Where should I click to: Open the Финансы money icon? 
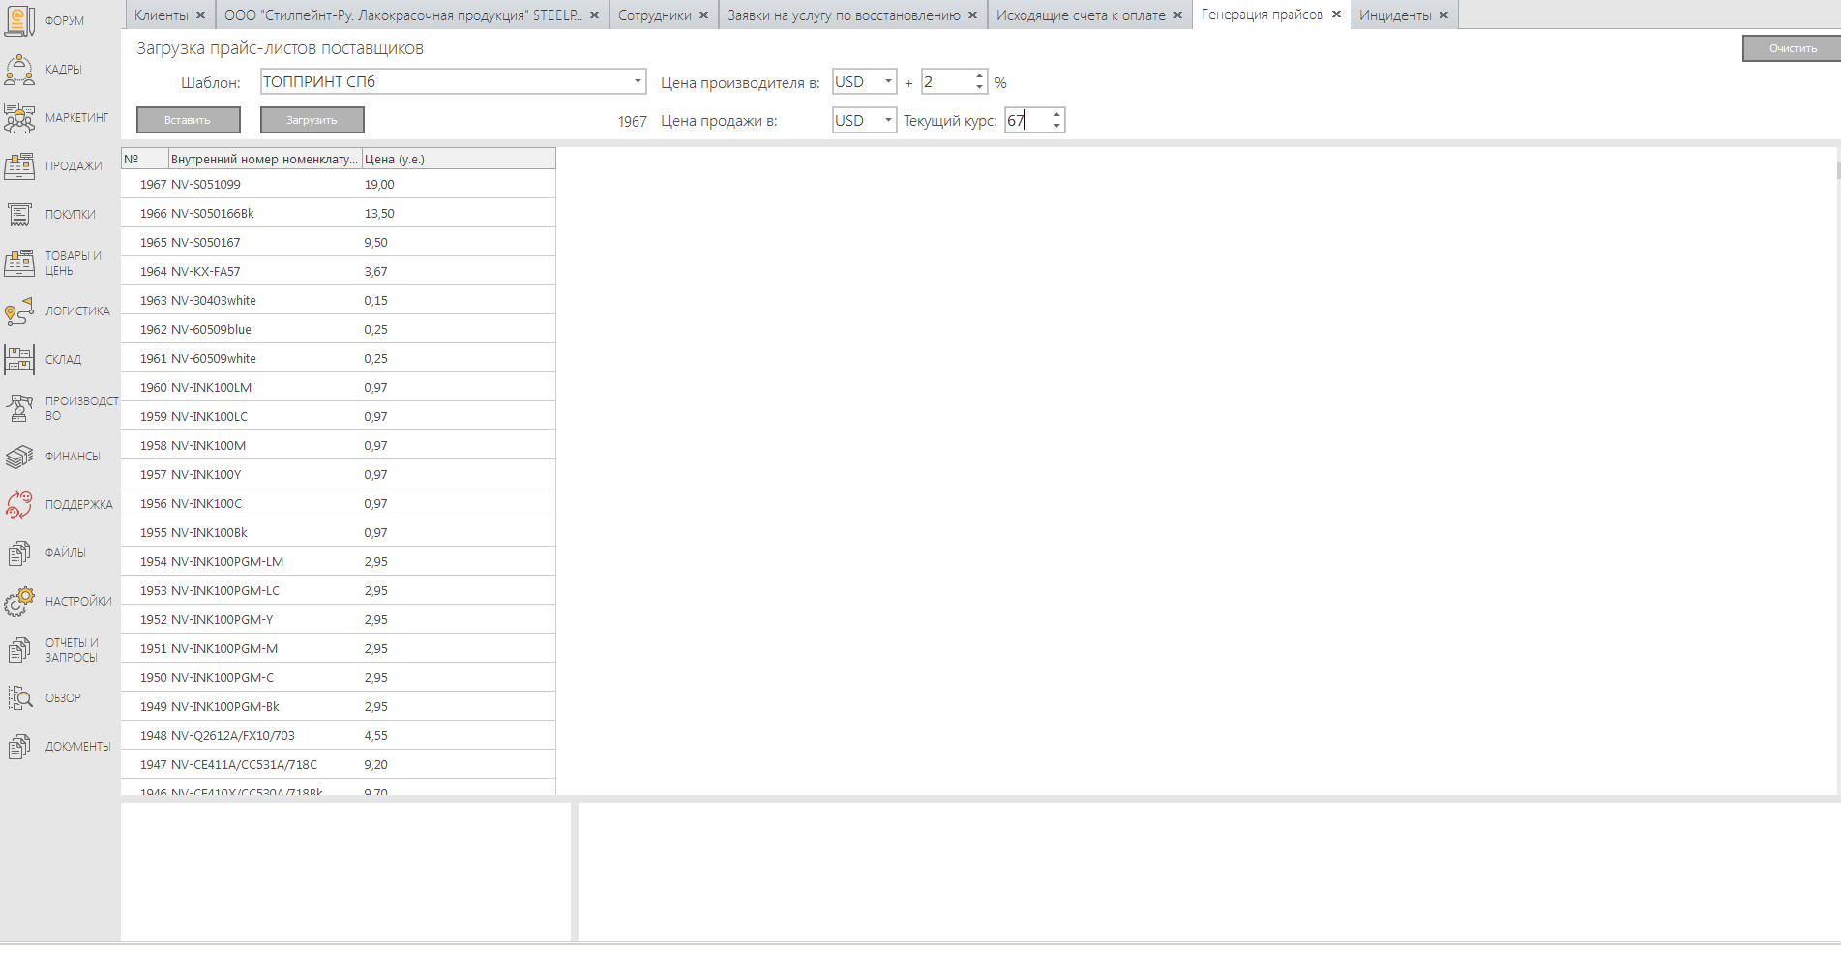click(x=20, y=457)
